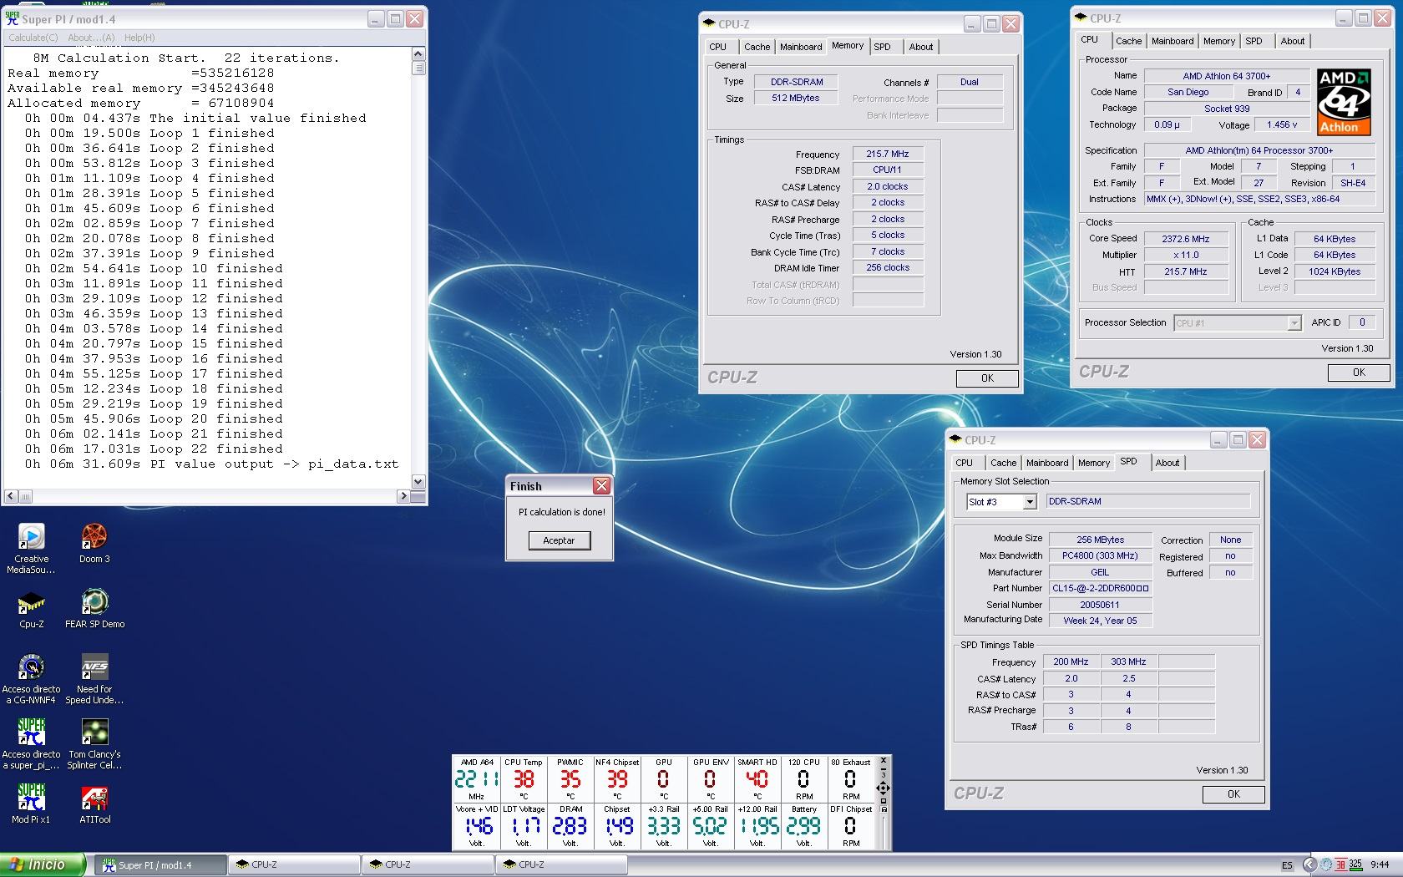The width and height of the screenshot is (1403, 877).
Task: Click the Super PI horizontal scrollbar right arrow
Action: (x=403, y=496)
